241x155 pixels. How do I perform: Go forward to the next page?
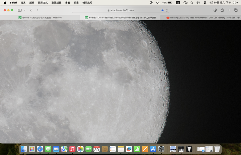(37, 10)
